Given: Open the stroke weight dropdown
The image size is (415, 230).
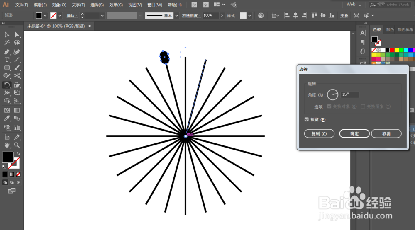Looking at the screenshot, I should [x=102, y=16].
